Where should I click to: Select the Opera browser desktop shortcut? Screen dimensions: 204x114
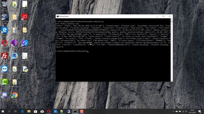(x=4, y=43)
